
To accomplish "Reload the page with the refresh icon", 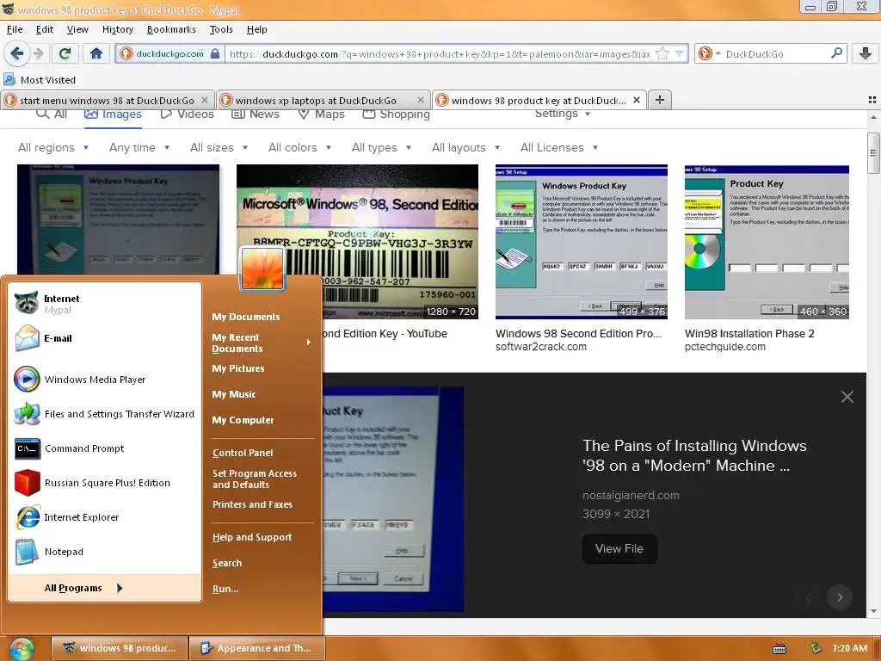I will pos(65,54).
